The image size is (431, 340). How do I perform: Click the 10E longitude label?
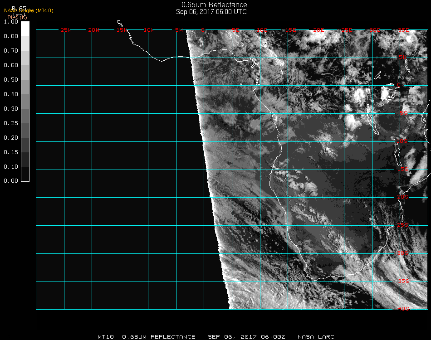262,30
